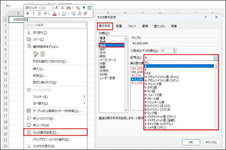Switch to the 配置 tab
This screenshot has width=226, height=150.
(119, 26)
